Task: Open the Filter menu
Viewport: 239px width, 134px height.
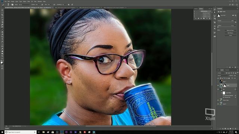Action: (28, 1)
